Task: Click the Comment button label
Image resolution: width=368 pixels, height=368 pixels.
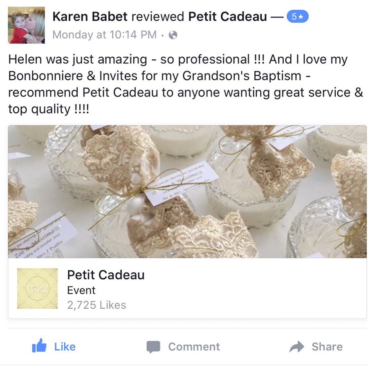Action: pyautogui.click(x=194, y=347)
